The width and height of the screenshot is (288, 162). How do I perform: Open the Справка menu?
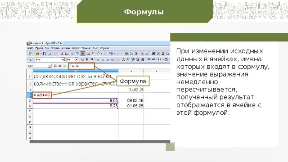point(104,48)
